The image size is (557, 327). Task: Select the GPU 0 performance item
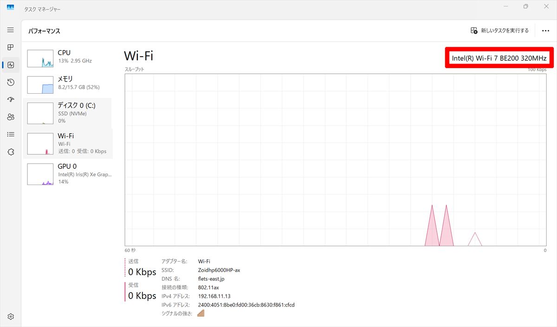point(68,174)
